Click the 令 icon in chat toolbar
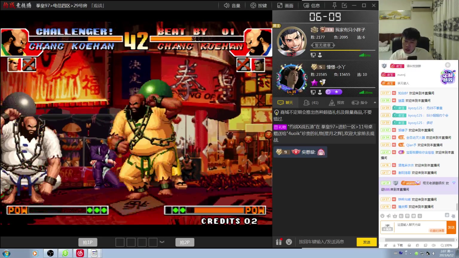459x258 pixels. 420,216
